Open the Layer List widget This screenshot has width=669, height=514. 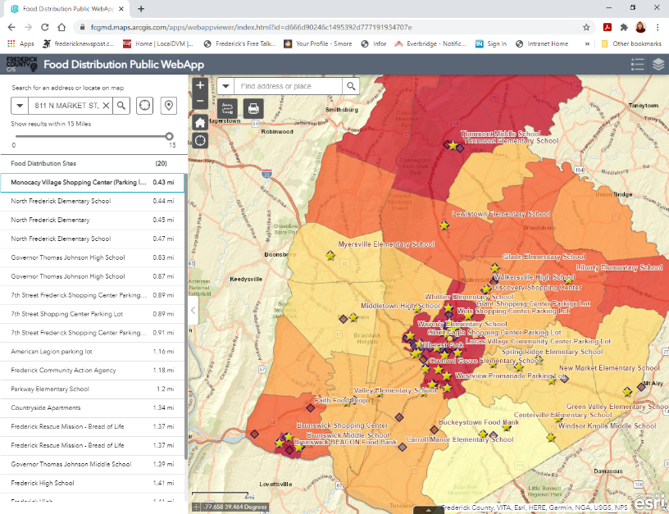[x=658, y=65]
